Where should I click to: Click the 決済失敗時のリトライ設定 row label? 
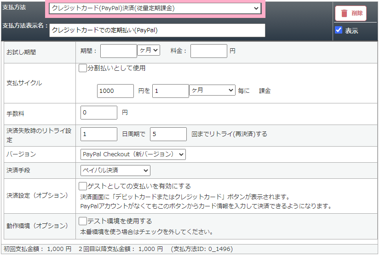click(x=39, y=136)
